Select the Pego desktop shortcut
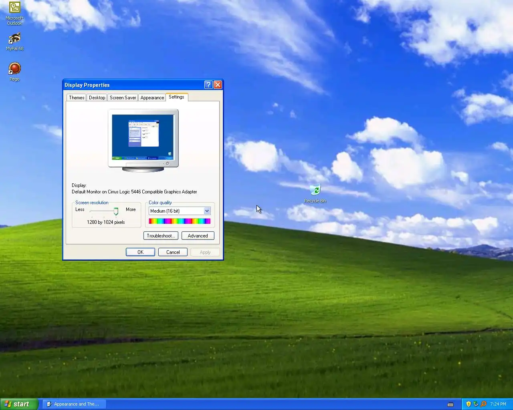Viewport: 513px width, 410px height. [14, 72]
